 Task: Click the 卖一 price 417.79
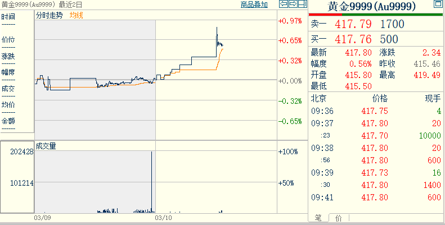tap(353, 24)
